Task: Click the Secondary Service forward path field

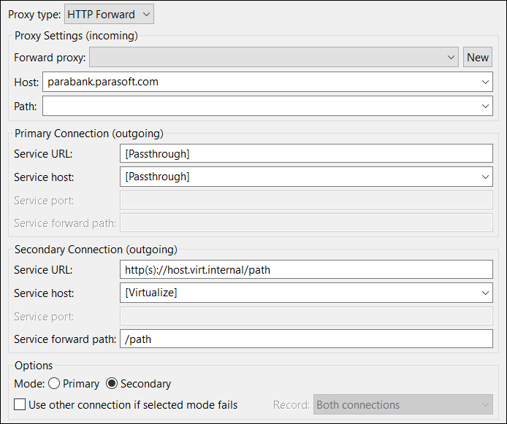Action: (306, 339)
